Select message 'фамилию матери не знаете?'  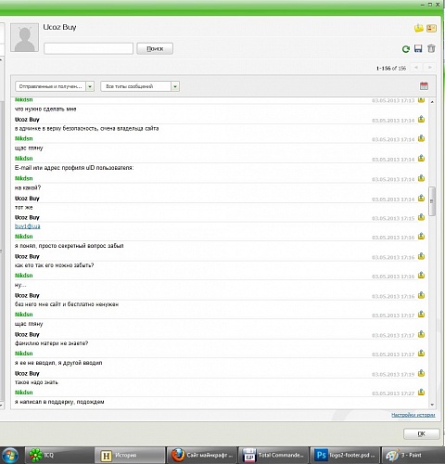point(52,343)
